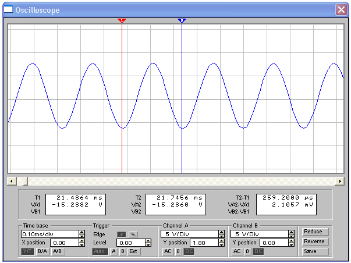Click the Reverse button

click(315, 241)
